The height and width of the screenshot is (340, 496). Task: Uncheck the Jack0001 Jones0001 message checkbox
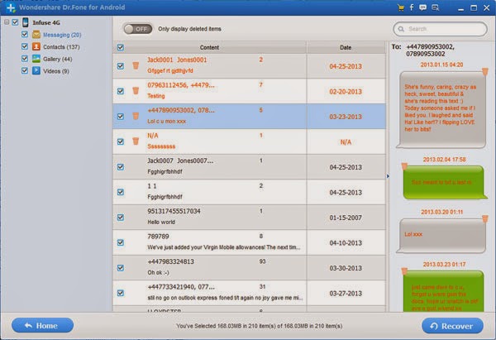click(x=121, y=66)
